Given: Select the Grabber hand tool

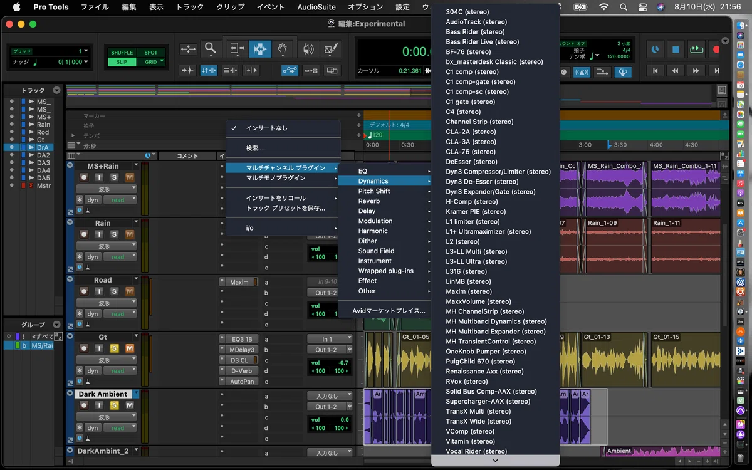Looking at the screenshot, I should (283, 49).
